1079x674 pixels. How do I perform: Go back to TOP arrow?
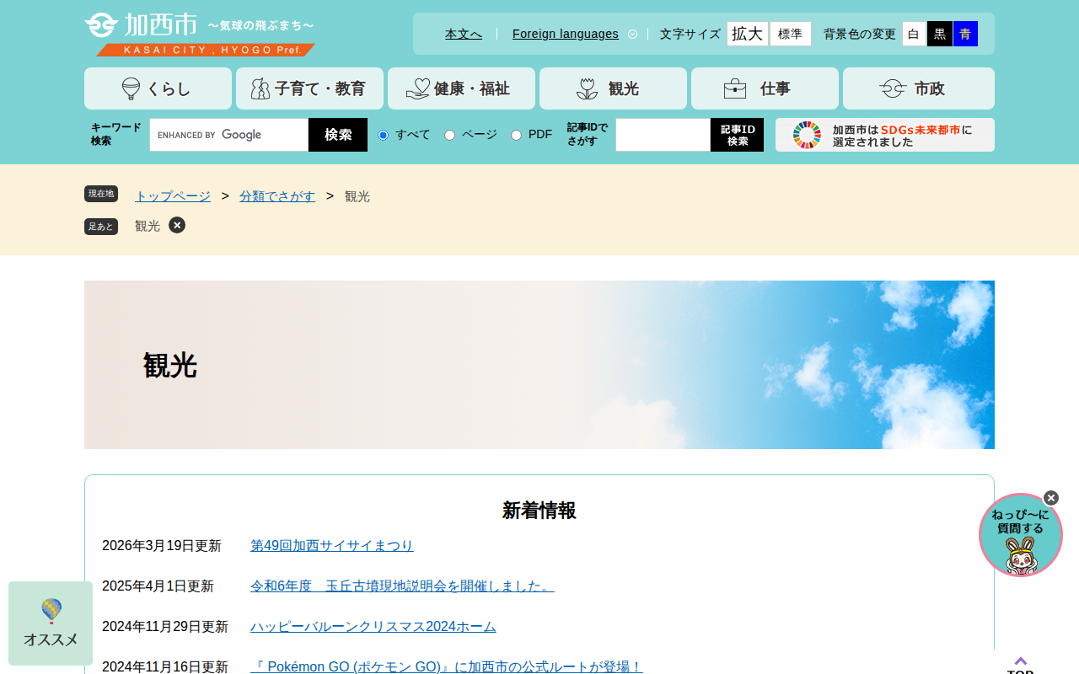coord(1021,664)
